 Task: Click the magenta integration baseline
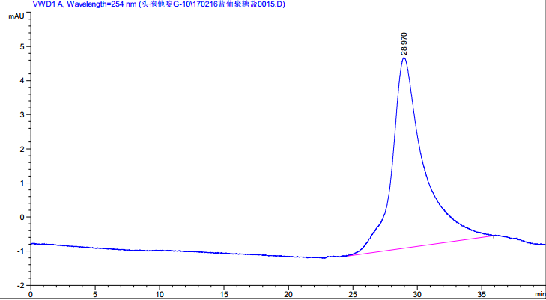(x=421, y=246)
